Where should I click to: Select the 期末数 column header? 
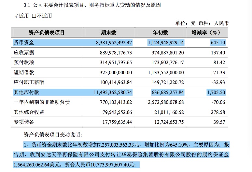(x=108, y=33)
